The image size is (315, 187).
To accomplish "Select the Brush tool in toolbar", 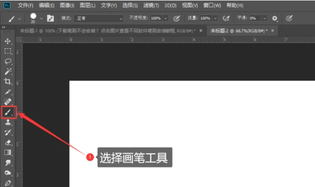I will 8,112.
